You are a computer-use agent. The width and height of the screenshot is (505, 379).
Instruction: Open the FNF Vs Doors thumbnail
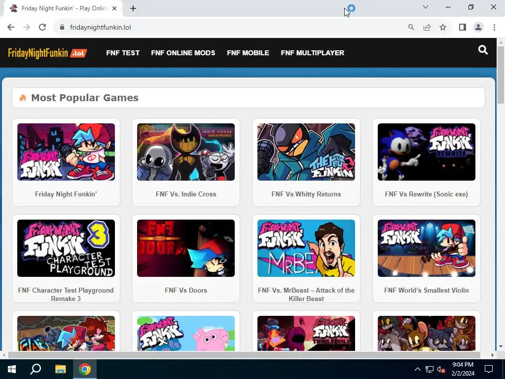(x=186, y=248)
